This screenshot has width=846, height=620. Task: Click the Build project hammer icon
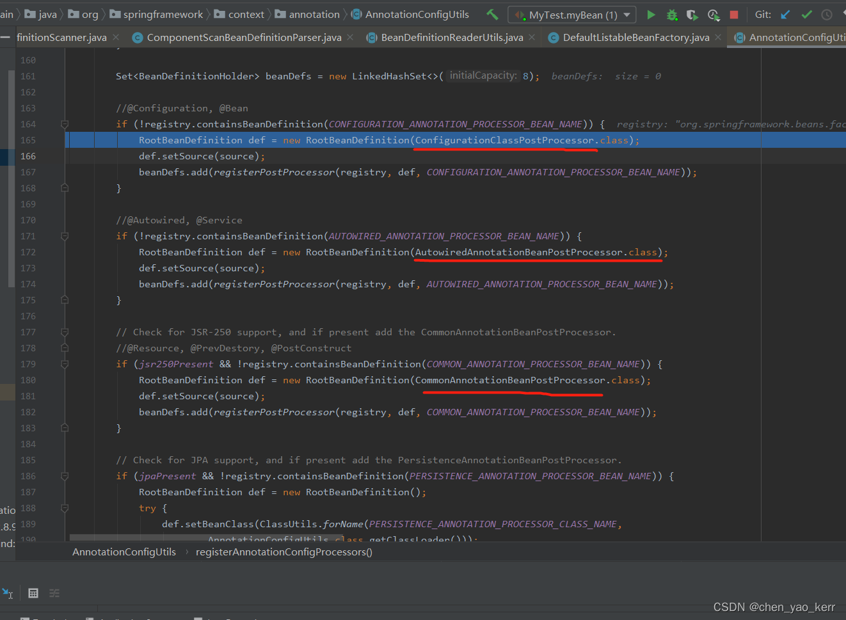(492, 14)
